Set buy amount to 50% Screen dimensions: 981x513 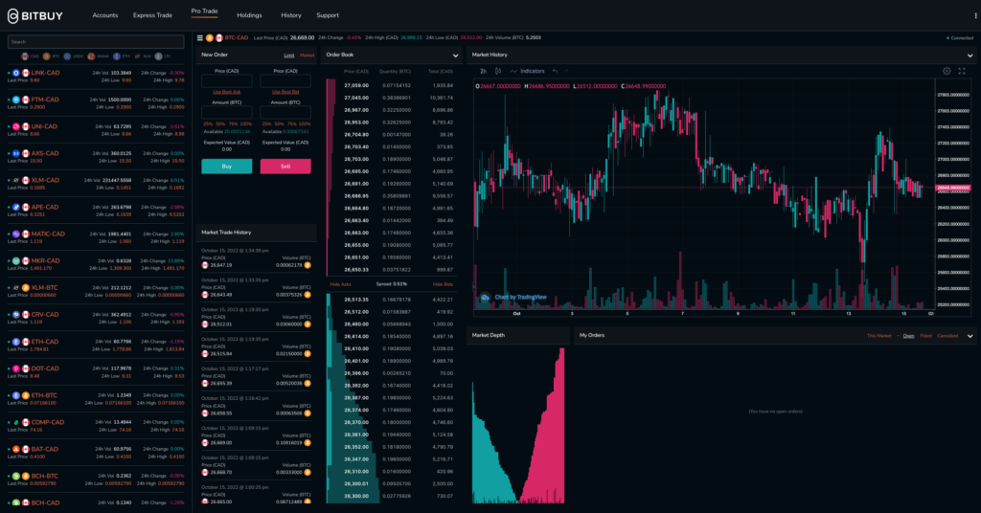(220, 124)
